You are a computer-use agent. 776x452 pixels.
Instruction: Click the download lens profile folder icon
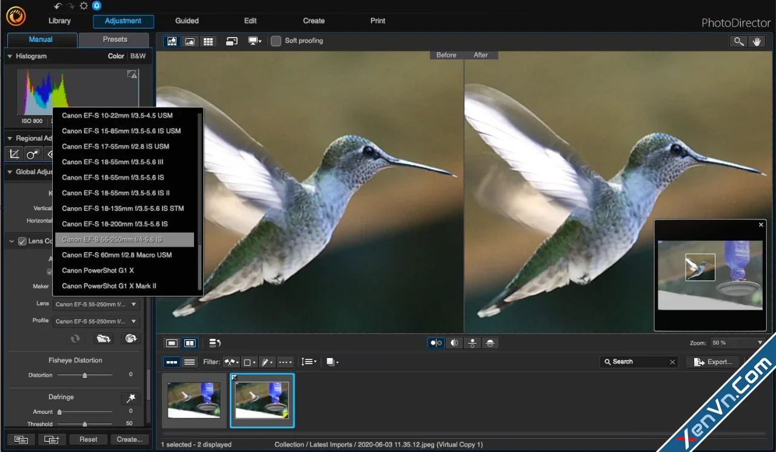pos(104,339)
